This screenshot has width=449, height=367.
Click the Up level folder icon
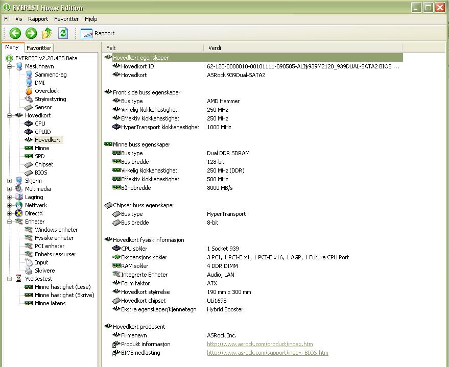click(x=47, y=33)
